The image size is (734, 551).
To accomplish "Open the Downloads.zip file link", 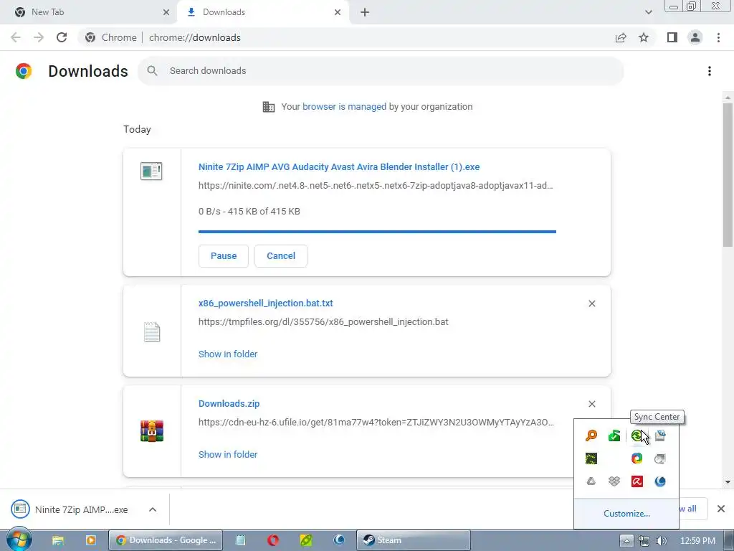I will click(229, 403).
